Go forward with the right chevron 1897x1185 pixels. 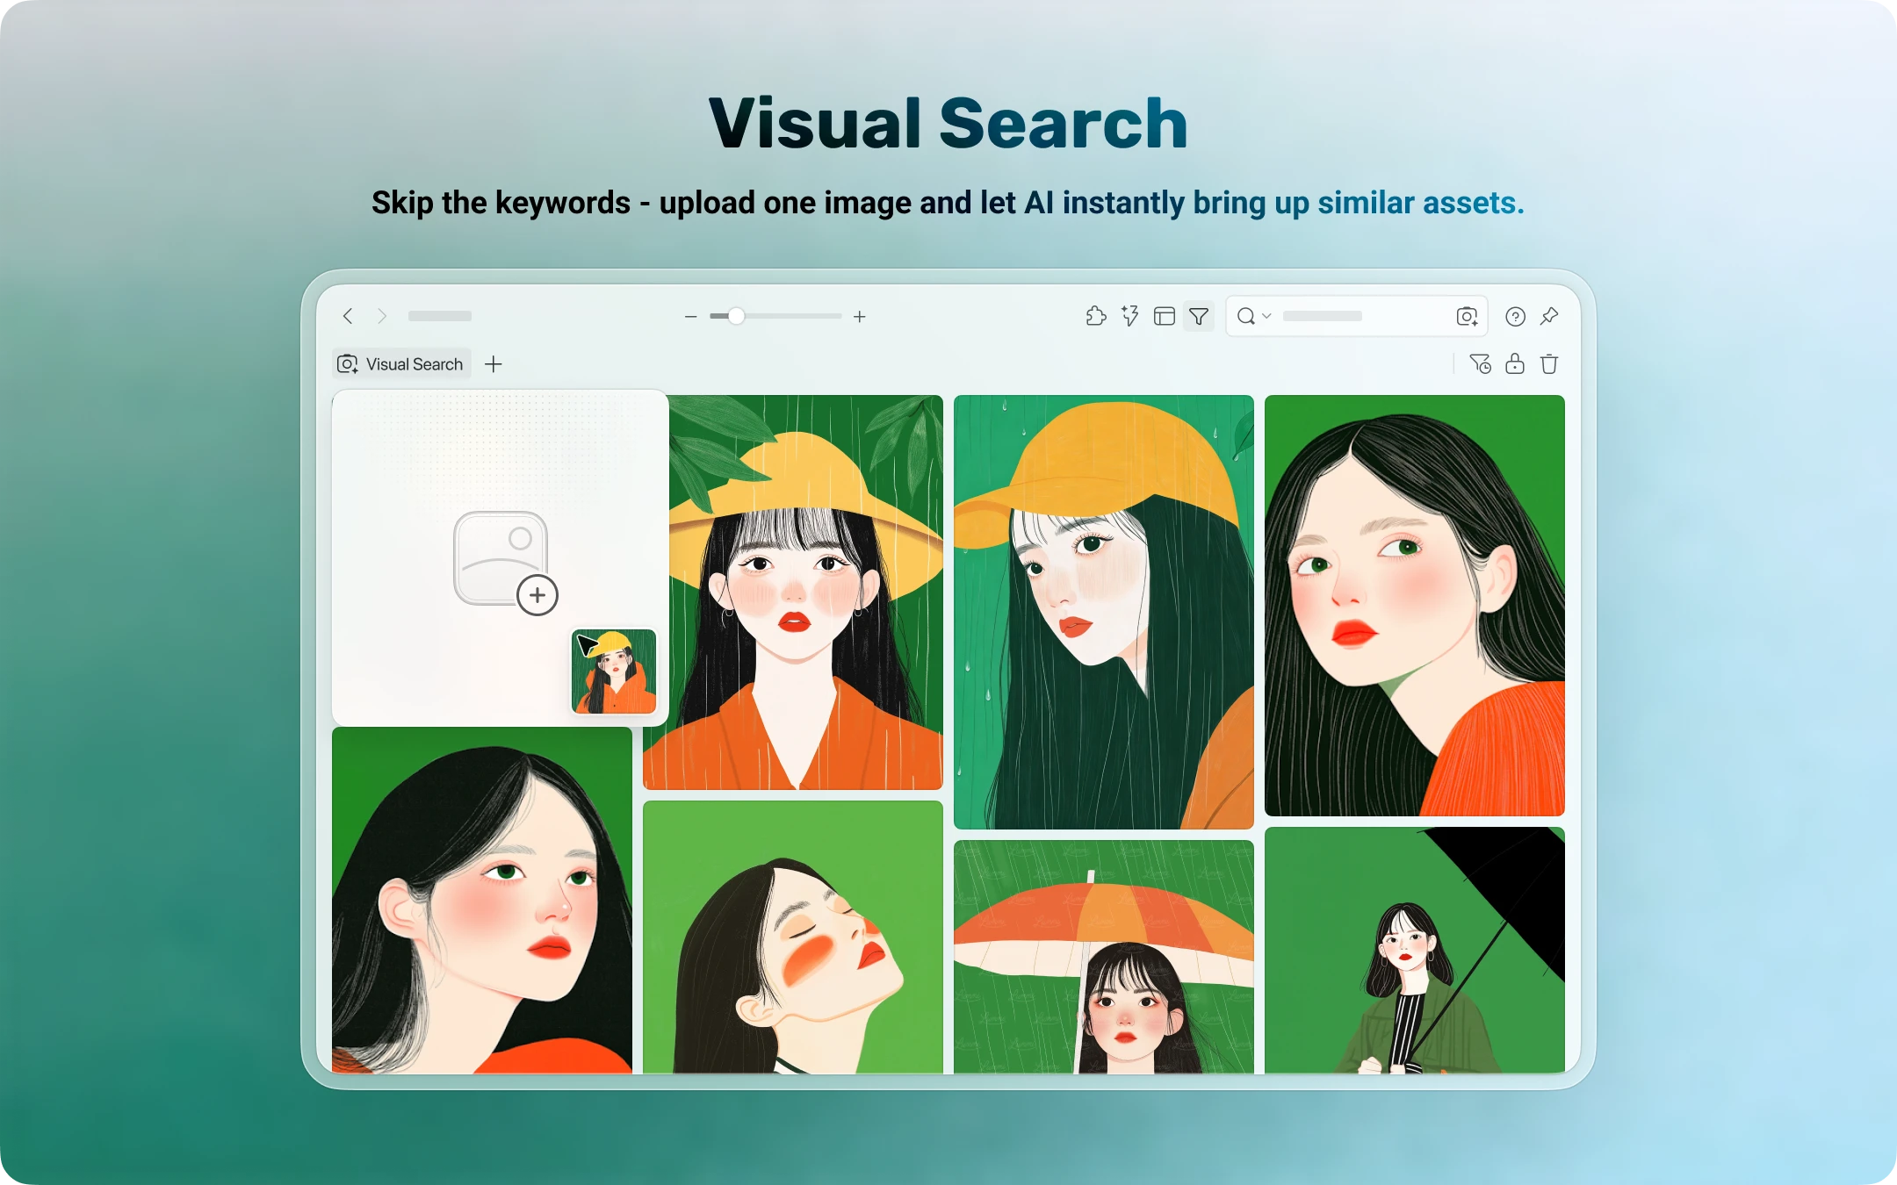click(382, 316)
